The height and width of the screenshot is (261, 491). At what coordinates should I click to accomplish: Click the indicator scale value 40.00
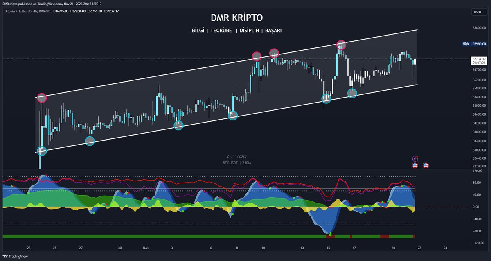click(477, 194)
